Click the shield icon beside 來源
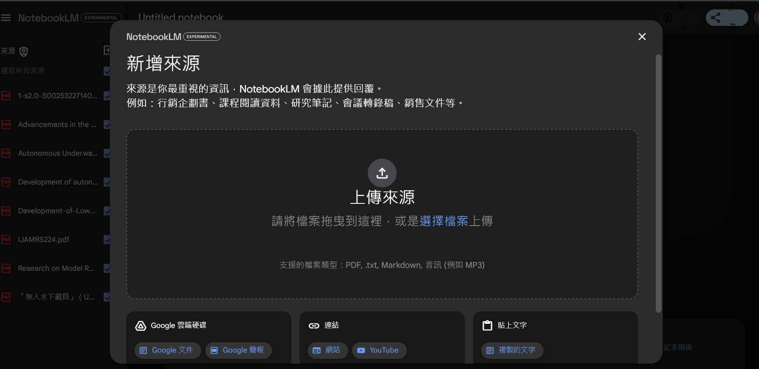This screenshot has height=369, width=759. (24, 51)
